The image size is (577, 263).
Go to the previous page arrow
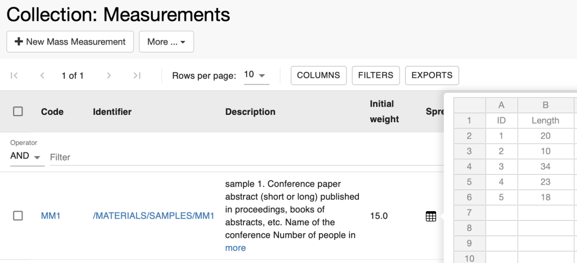tap(42, 76)
